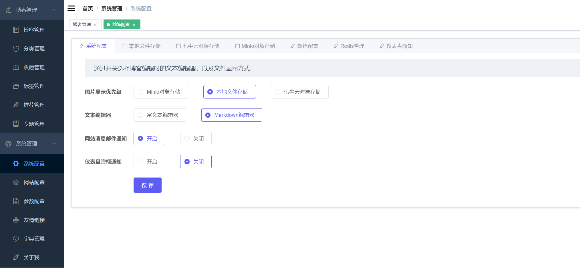
Task: Click the 标签管理 folder icon
Action: 16,86
